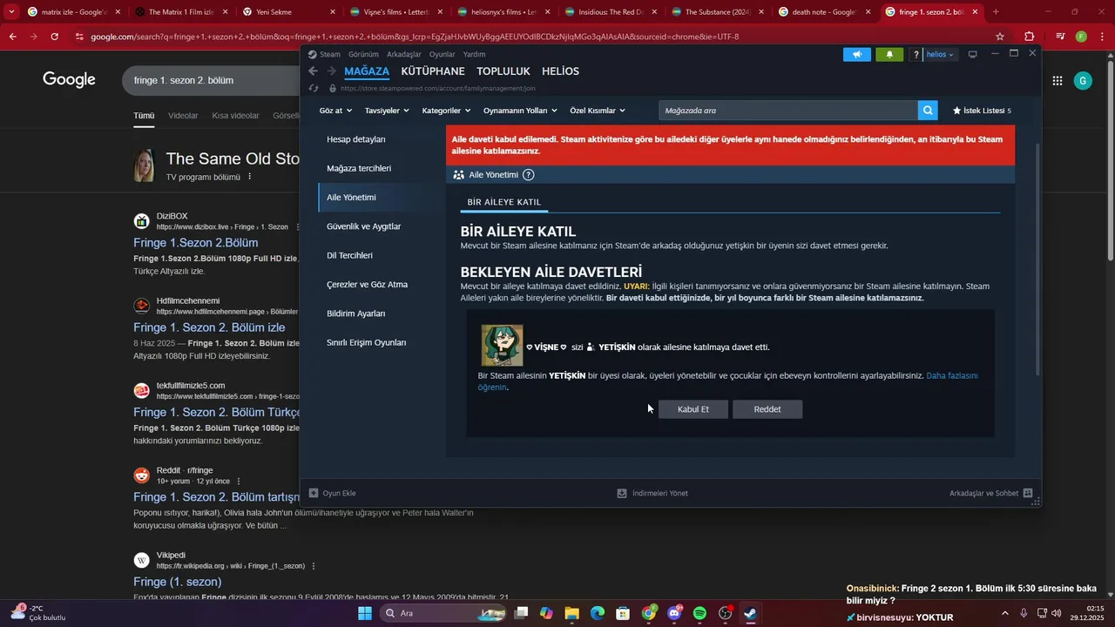
Task: Select Hesap detayları in sidebar
Action: (x=356, y=139)
